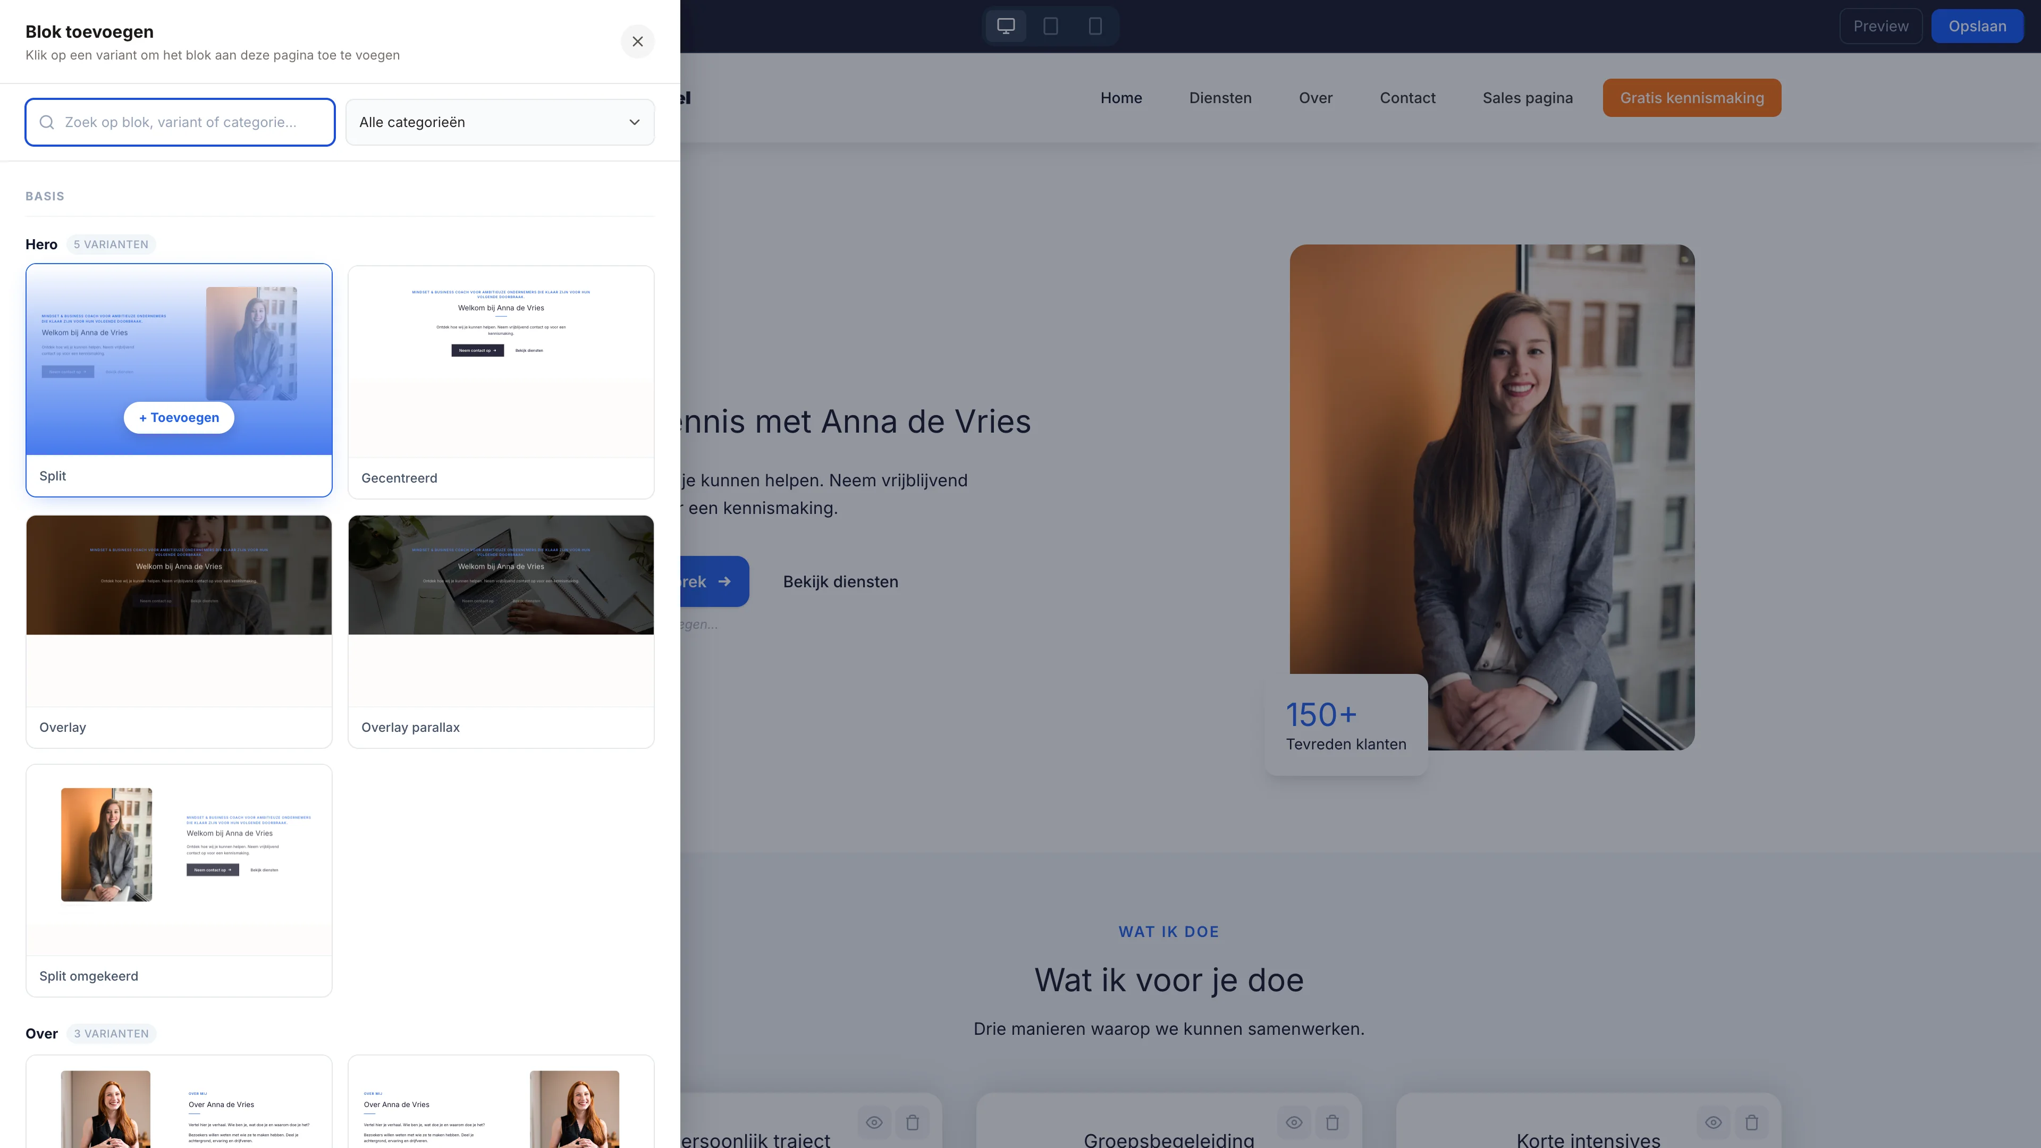Click the search magnifier icon
The image size is (2041, 1148).
47,122
